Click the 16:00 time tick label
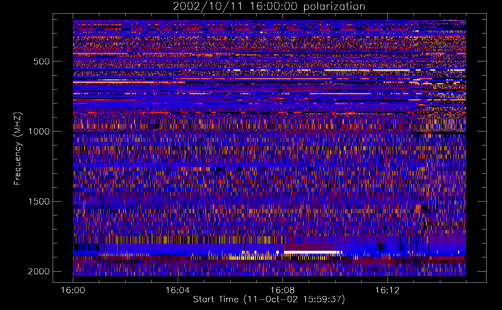Image resolution: width=502 pixels, height=310 pixels. tap(73, 290)
